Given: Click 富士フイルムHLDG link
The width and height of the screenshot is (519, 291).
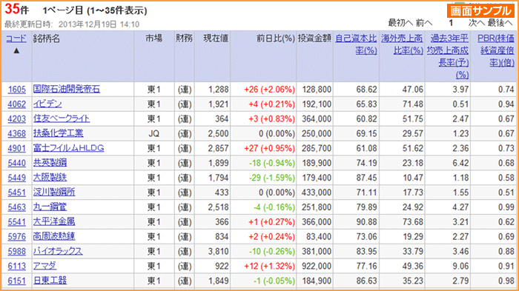Looking at the screenshot, I should pos(68,148).
